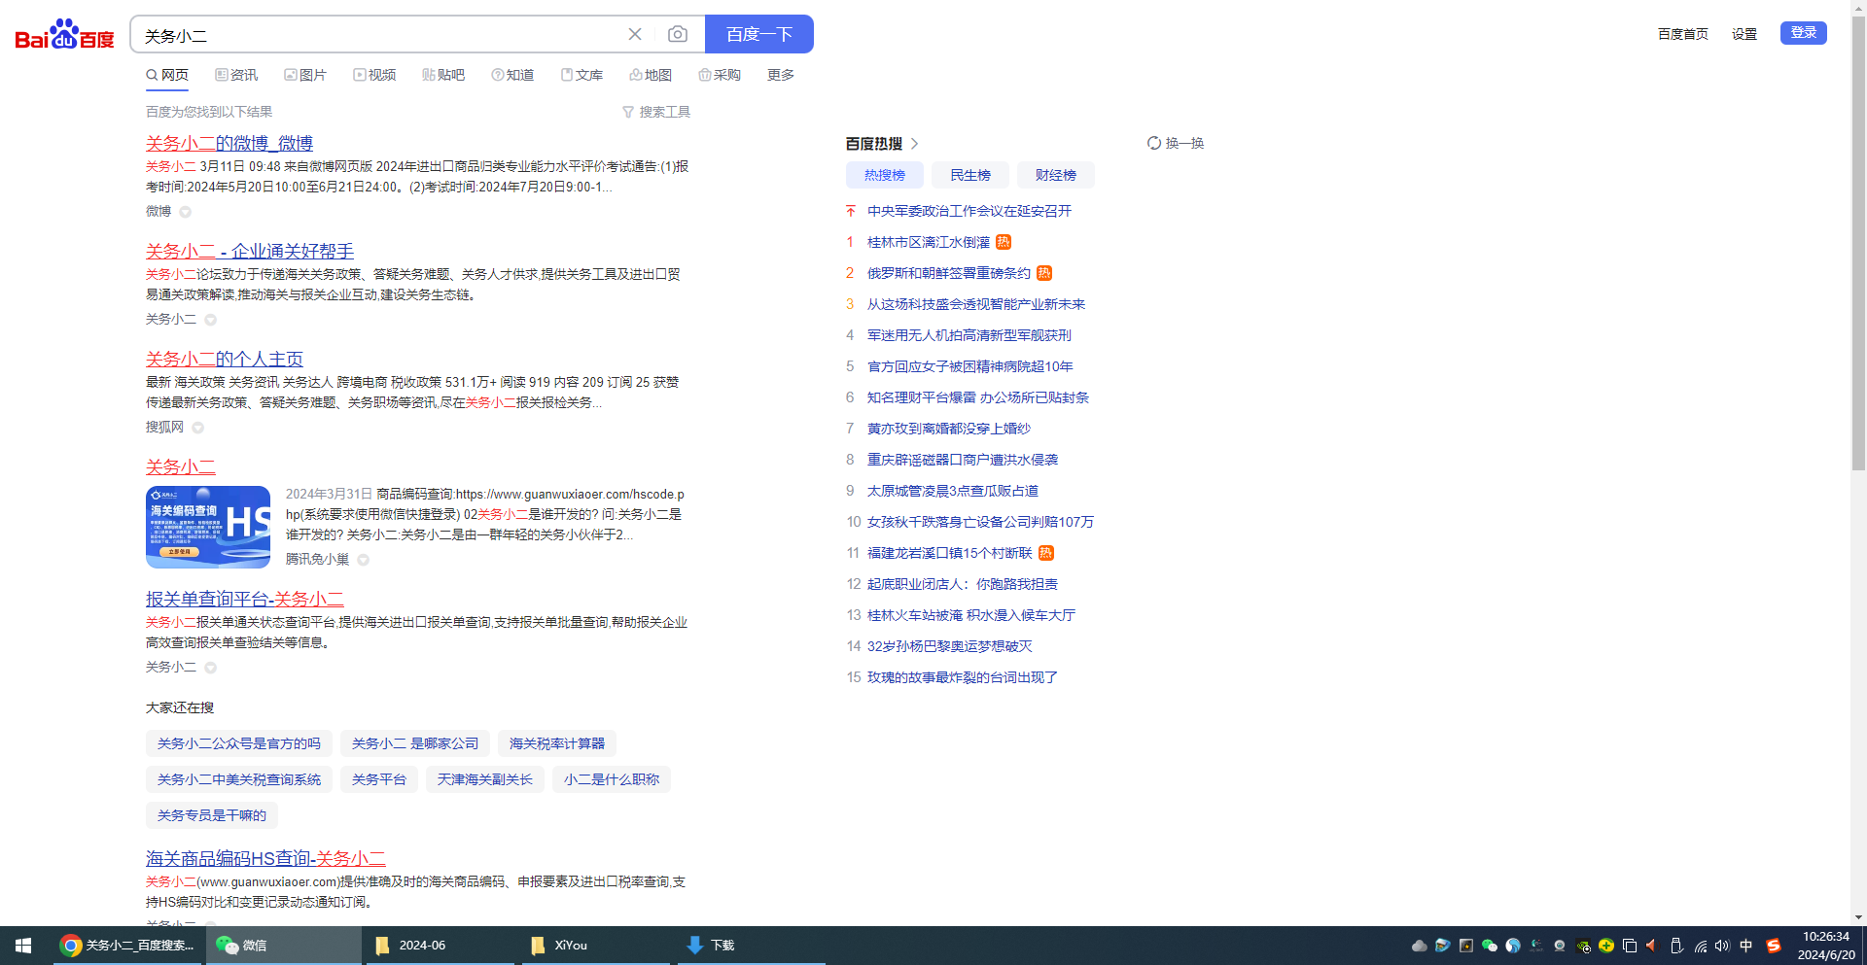Screen dimensions: 1867x965
Task: Open XiYou folder in taskbar
Action: tap(595, 946)
